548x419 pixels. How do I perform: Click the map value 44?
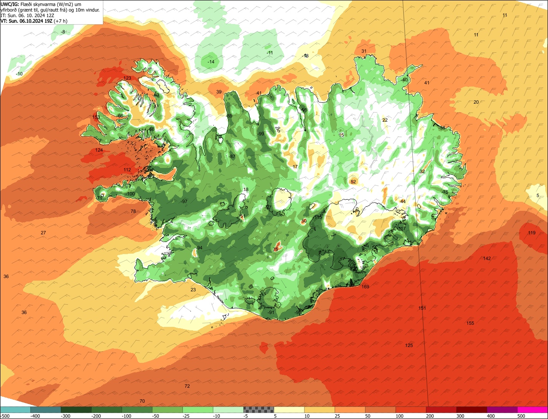(402, 201)
